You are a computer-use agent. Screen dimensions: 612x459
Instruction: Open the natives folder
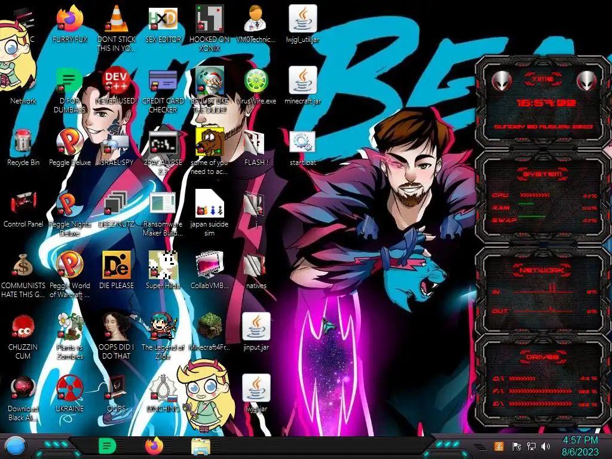(x=256, y=265)
